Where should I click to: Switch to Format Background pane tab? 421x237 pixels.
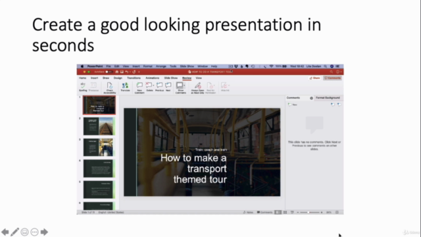pyautogui.click(x=328, y=98)
